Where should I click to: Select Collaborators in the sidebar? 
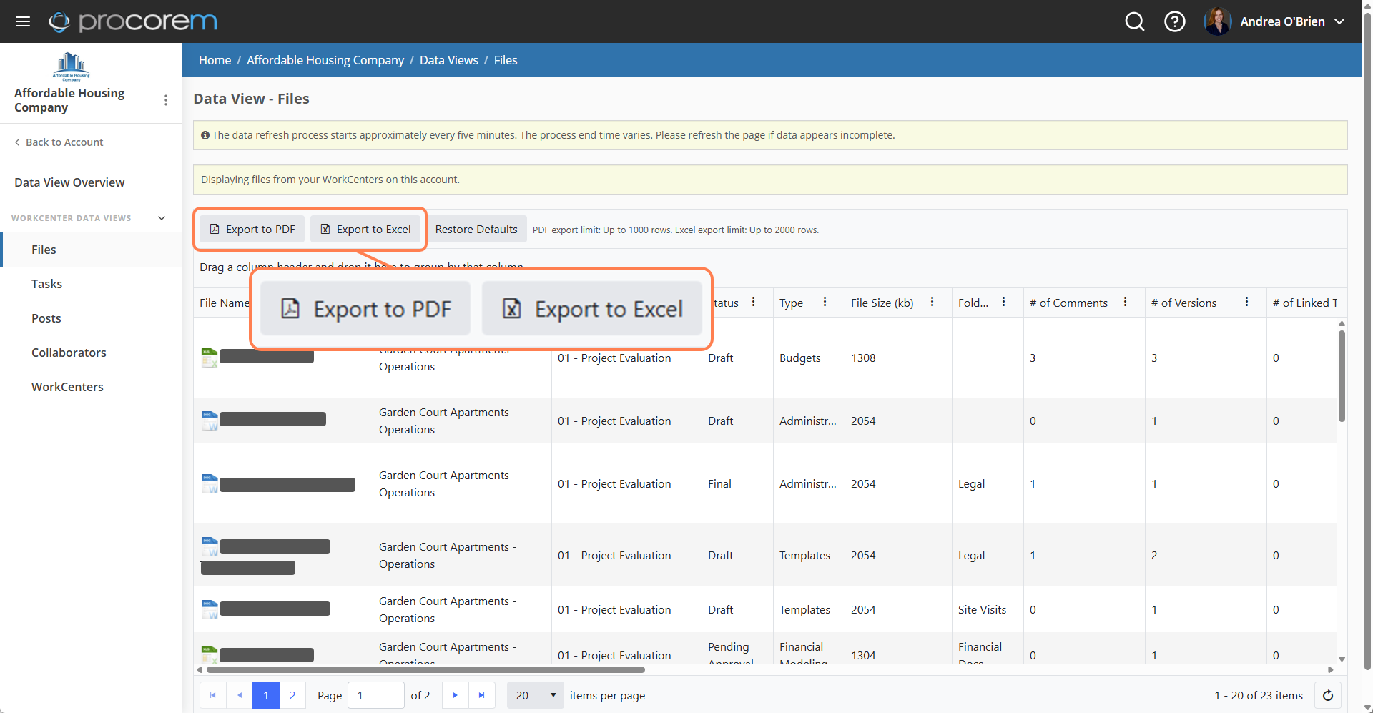point(92,353)
